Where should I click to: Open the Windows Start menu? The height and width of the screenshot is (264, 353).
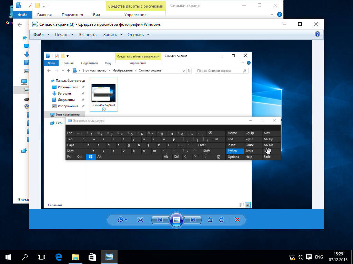click(8, 257)
